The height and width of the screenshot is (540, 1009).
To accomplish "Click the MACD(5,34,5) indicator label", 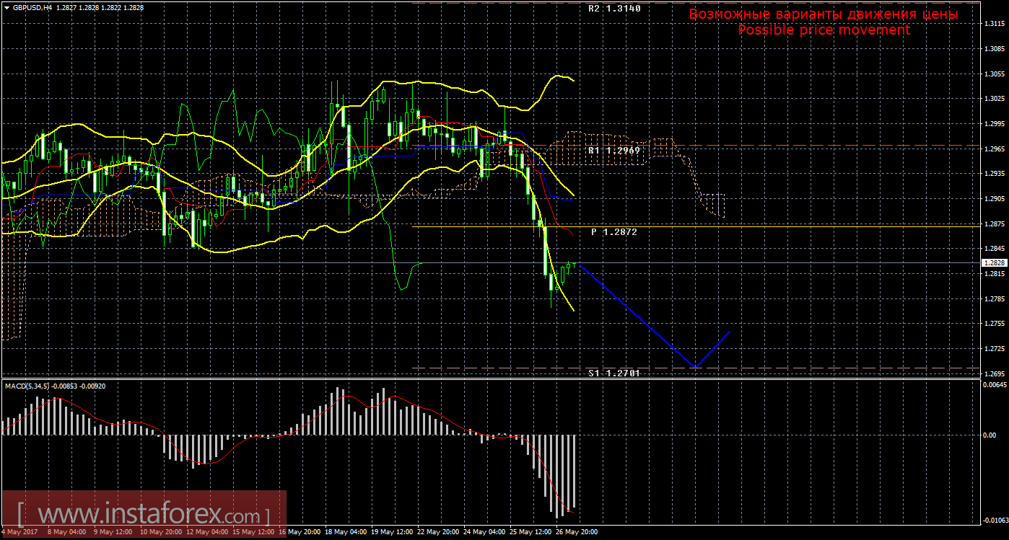I will coord(27,386).
